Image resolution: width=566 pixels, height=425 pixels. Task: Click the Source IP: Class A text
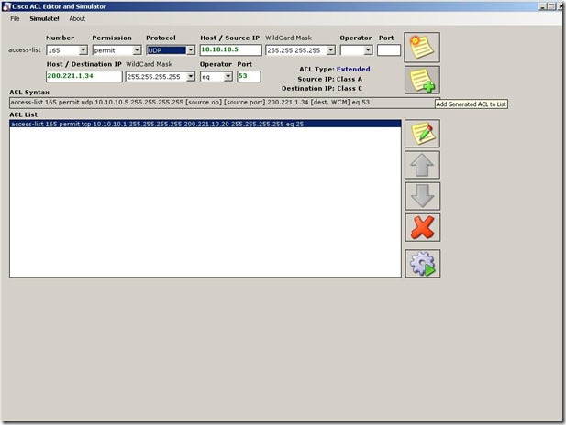click(329, 79)
